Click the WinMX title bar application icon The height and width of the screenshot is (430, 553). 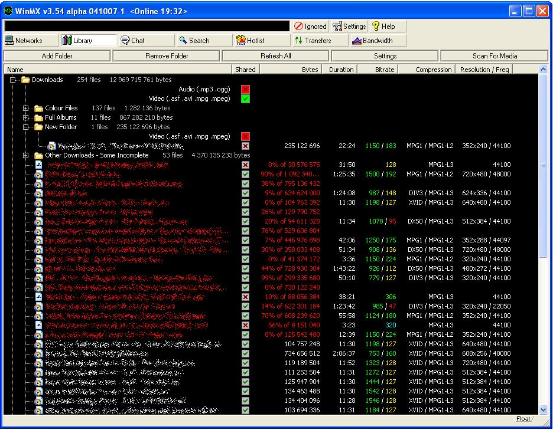pyautogui.click(x=8, y=11)
